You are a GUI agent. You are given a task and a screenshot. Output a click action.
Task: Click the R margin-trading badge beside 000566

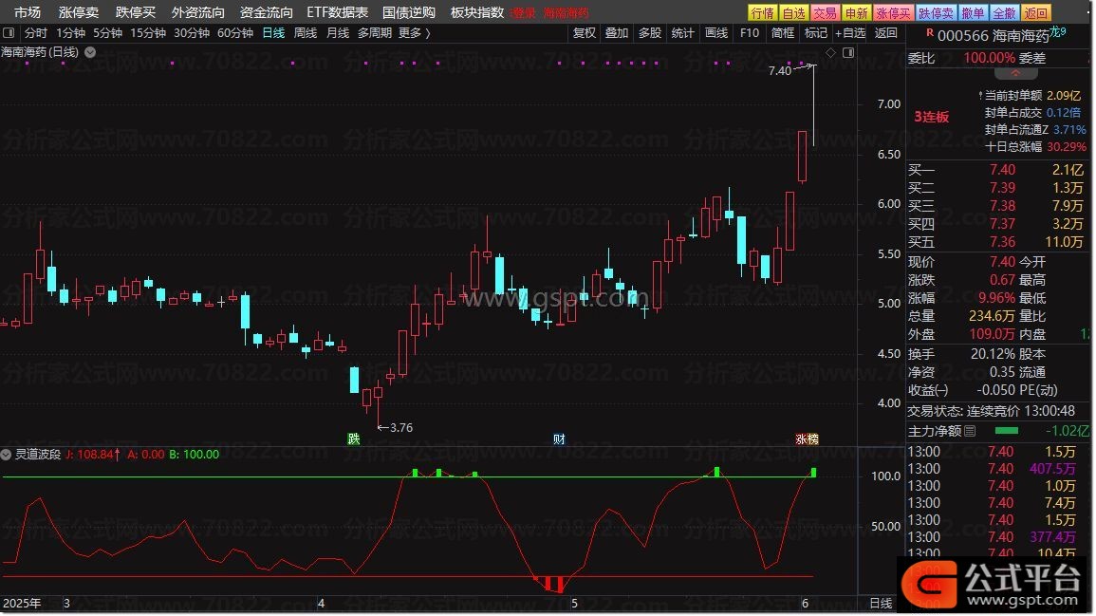tap(930, 32)
